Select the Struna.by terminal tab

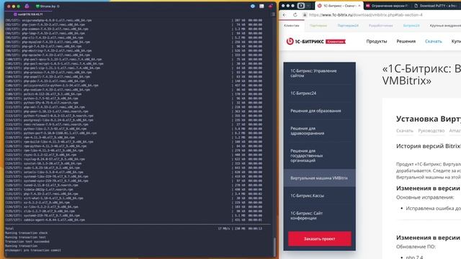pyautogui.click(x=48, y=6)
